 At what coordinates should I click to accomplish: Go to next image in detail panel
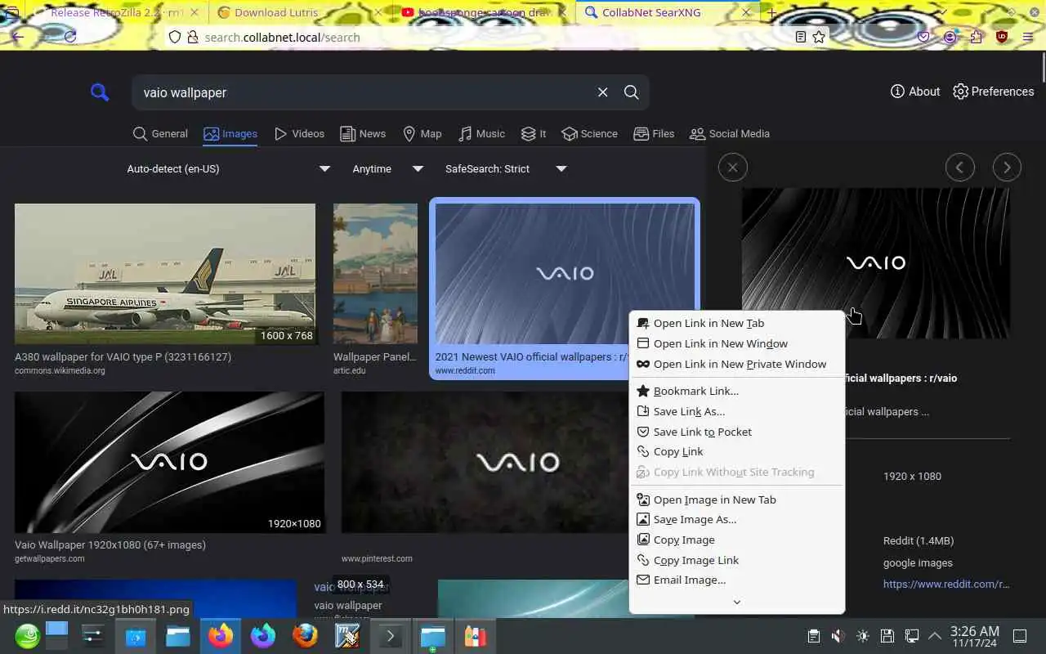(1008, 168)
